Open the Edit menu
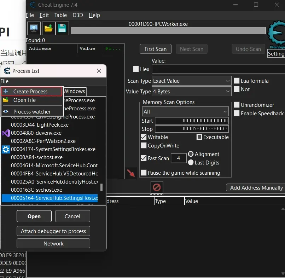 pyautogui.click(x=44, y=15)
